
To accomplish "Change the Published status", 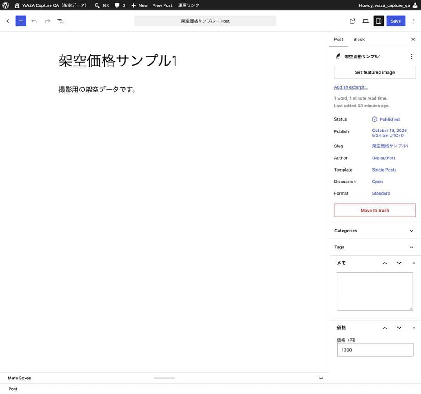I will tap(385, 119).
